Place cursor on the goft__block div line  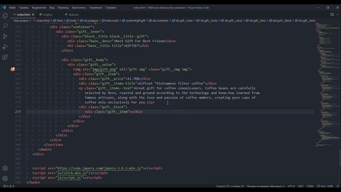pyautogui.click(x=103, y=107)
